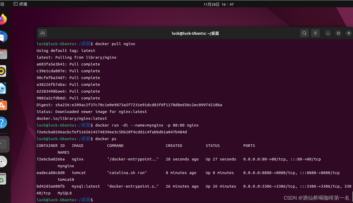This screenshot has height=203, width=353.
Task: Click the 8 minutes ago created value
Action: point(181,173)
